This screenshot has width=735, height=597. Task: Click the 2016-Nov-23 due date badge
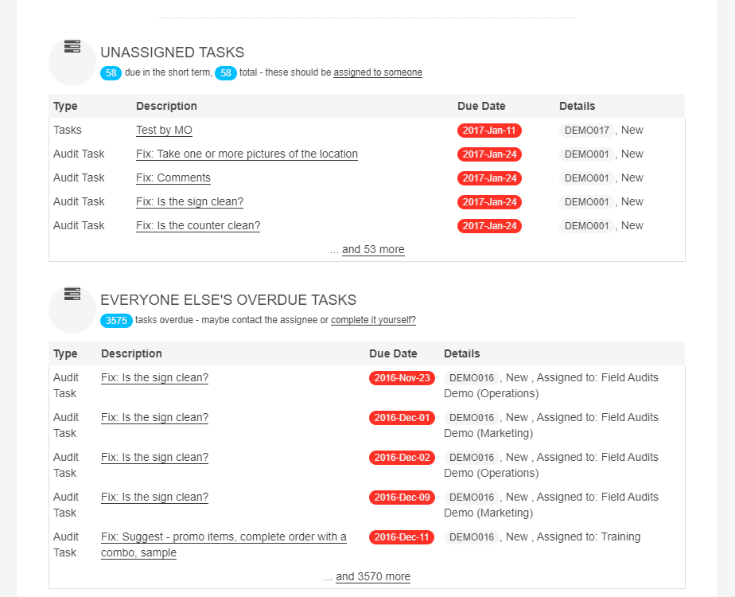(402, 378)
